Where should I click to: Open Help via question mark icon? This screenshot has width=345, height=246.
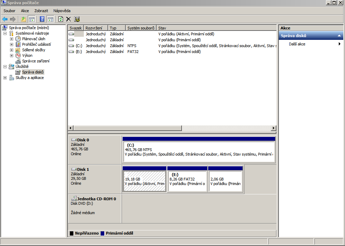coord(42,19)
